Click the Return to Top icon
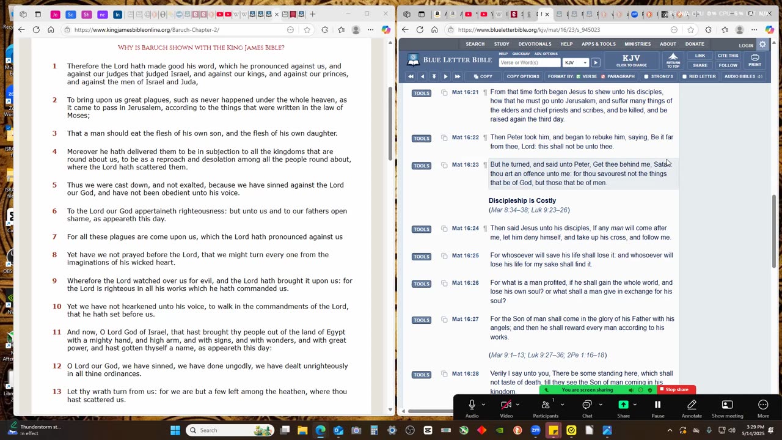This screenshot has width=782, height=440. point(673,60)
